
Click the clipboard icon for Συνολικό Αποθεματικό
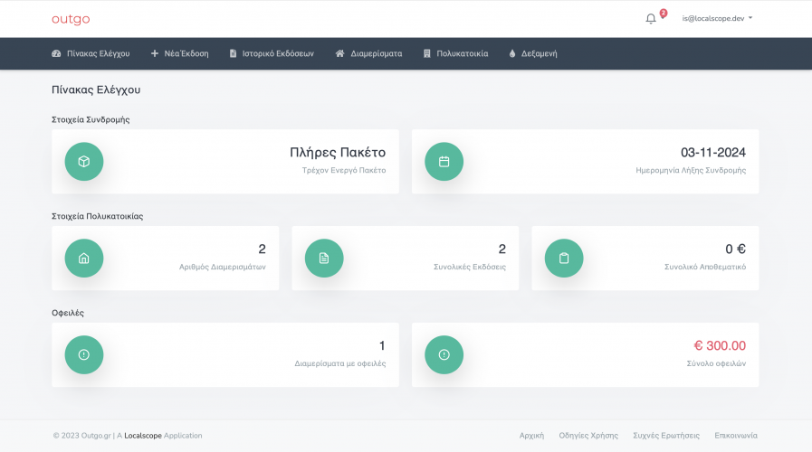[x=564, y=258]
